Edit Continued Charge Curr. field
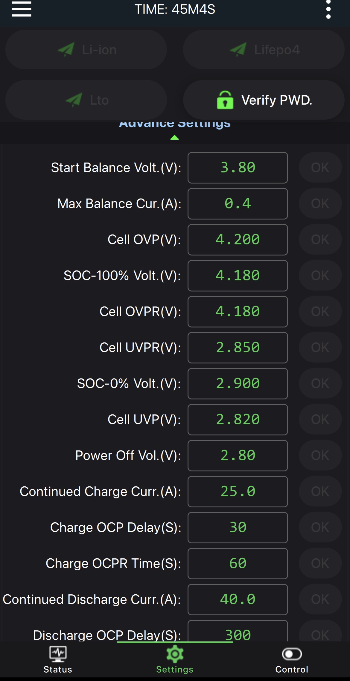Screen dimensions: 350x681 (238, 491)
